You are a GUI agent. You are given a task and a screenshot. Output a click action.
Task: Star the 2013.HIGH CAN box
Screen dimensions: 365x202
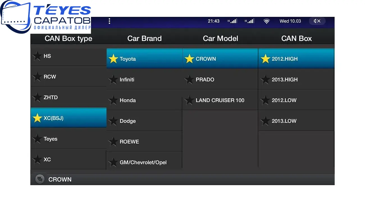[265, 80]
